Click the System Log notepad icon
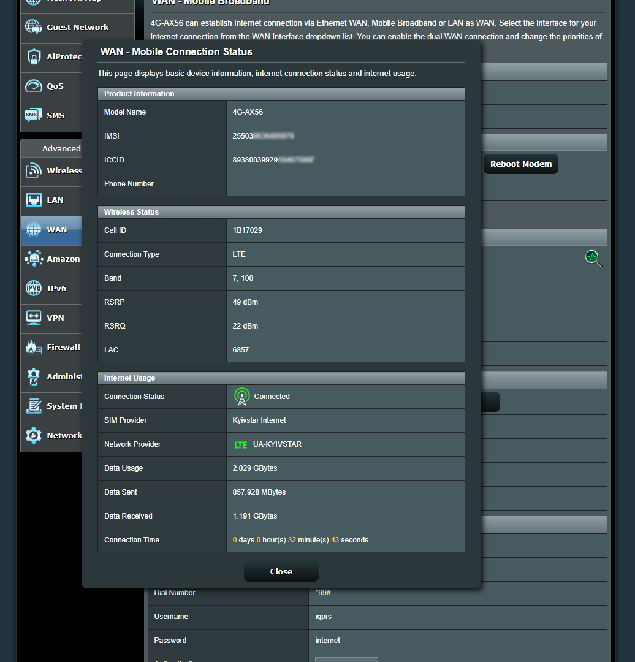Viewport: 635px width, 662px height. 33,406
